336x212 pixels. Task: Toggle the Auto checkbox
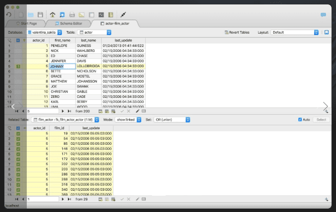coord(300,120)
